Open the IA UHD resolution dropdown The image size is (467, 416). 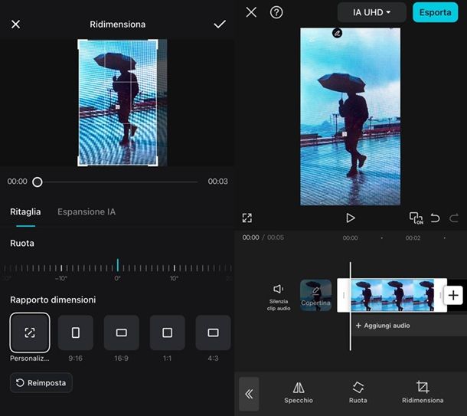point(371,12)
